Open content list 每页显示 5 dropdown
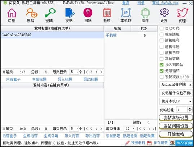The width and height of the screenshot is (194, 147). click(74, 129)
